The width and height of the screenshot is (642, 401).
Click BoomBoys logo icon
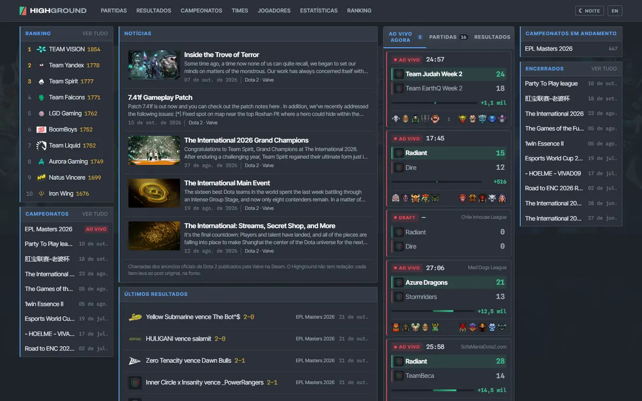coord(41,129)
